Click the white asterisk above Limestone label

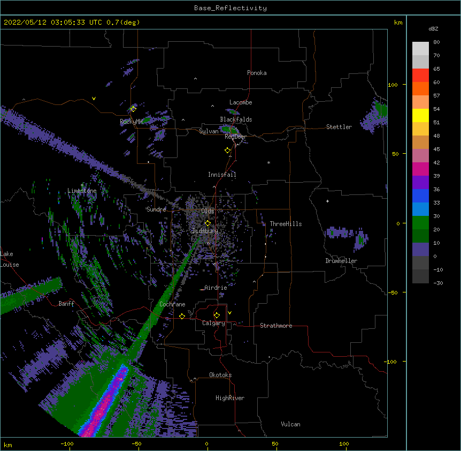pyautogui.click(x=82, y=185)
